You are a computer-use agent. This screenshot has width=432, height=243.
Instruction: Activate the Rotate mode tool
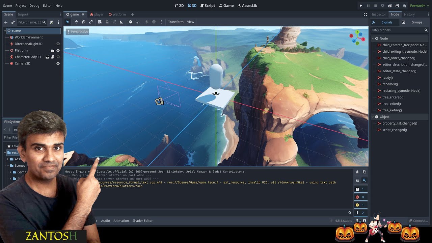[x=84, y=22]
